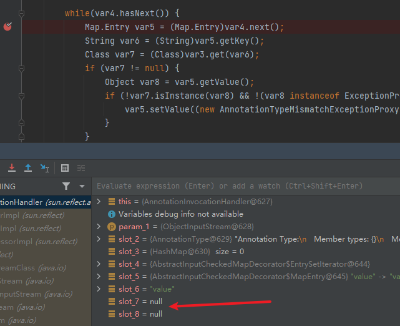Click the Trace Current Stream Chain icon
400x326 pixels.
pos(81,168)
